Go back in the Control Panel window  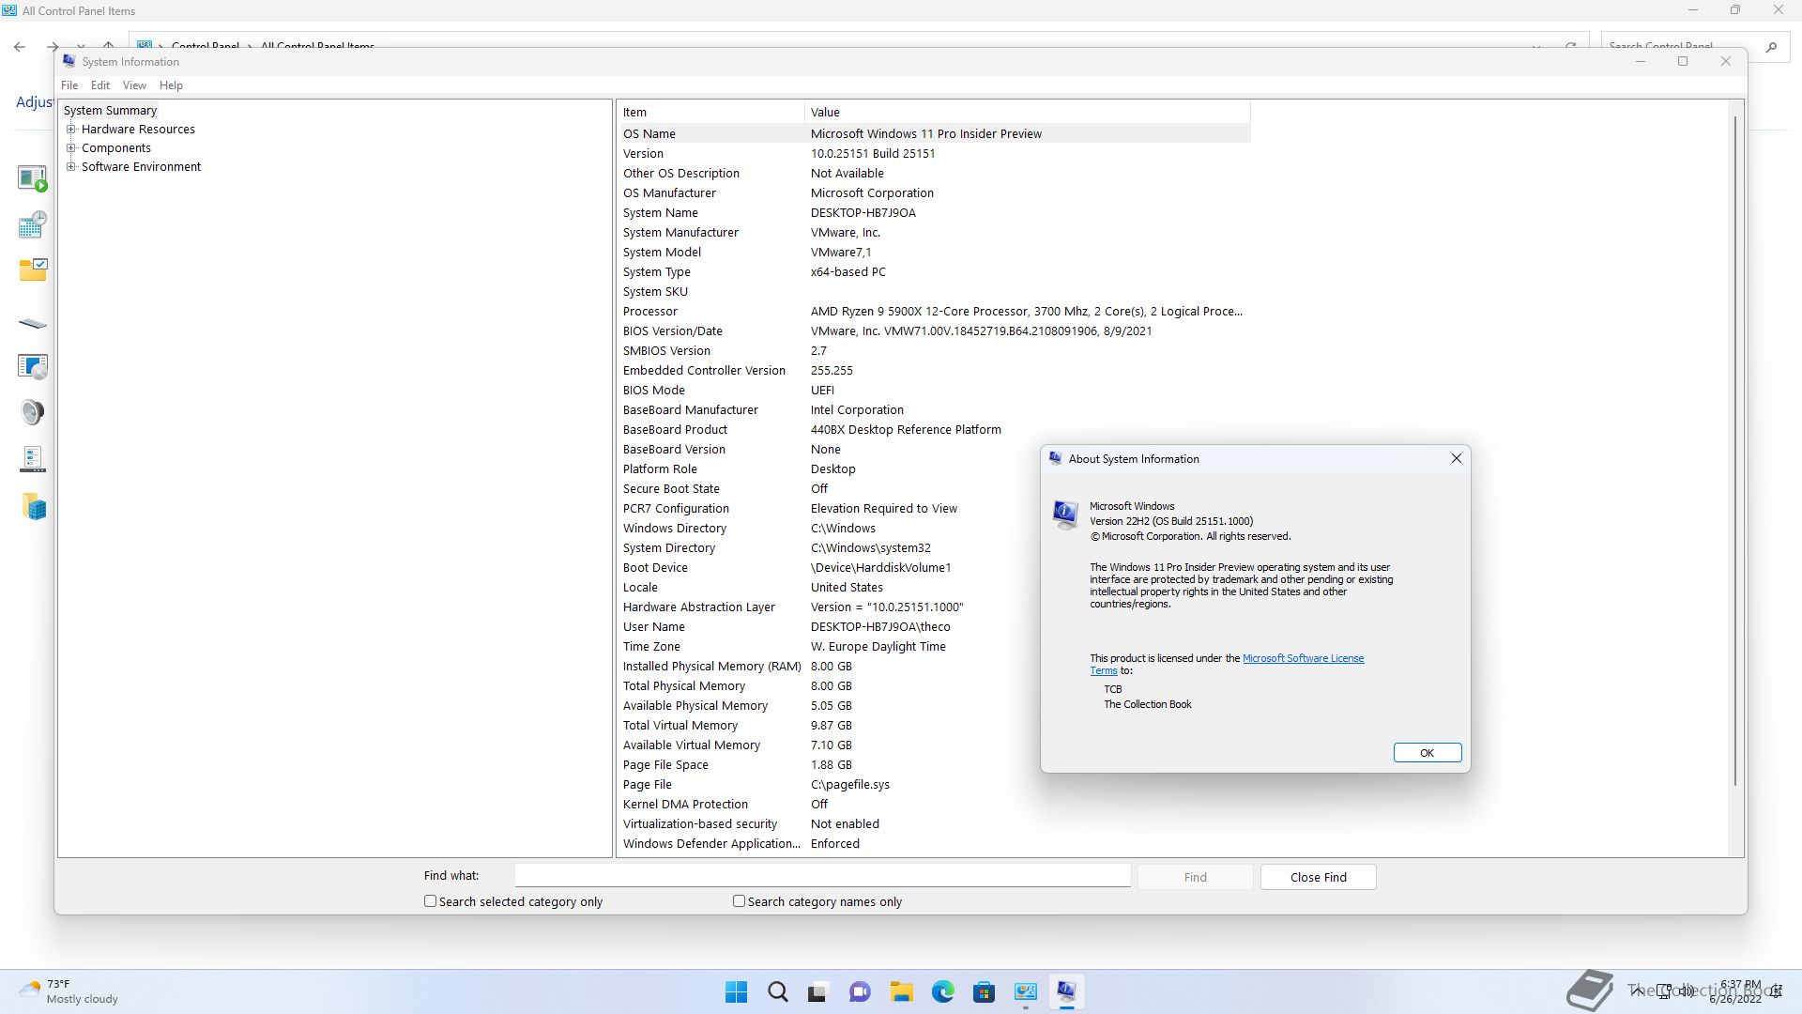(x=20, y=46)
